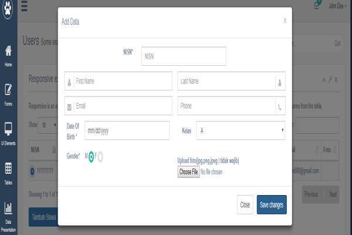The width and height of the screenshot is (352, 235).
Task: Click the Save changes button
Action: point(272,204)
